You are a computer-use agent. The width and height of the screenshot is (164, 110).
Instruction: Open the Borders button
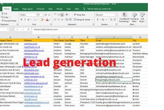point(35,20)
